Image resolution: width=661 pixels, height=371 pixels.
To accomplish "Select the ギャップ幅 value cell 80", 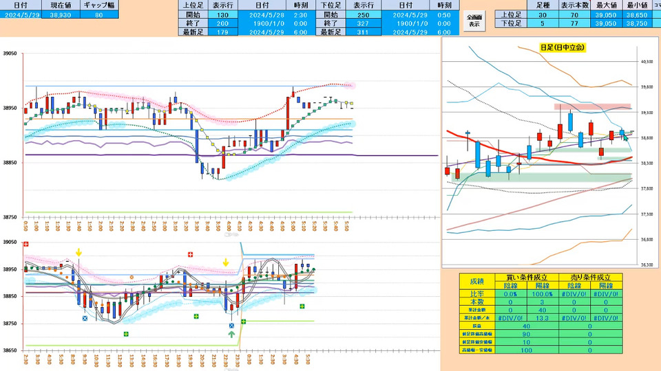I will pyautogui.click(x=99, y=14).
